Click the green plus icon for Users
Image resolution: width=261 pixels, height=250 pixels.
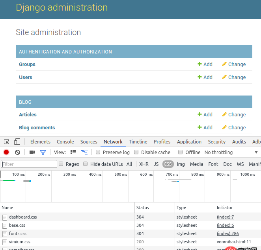click(x=199, y=77)
